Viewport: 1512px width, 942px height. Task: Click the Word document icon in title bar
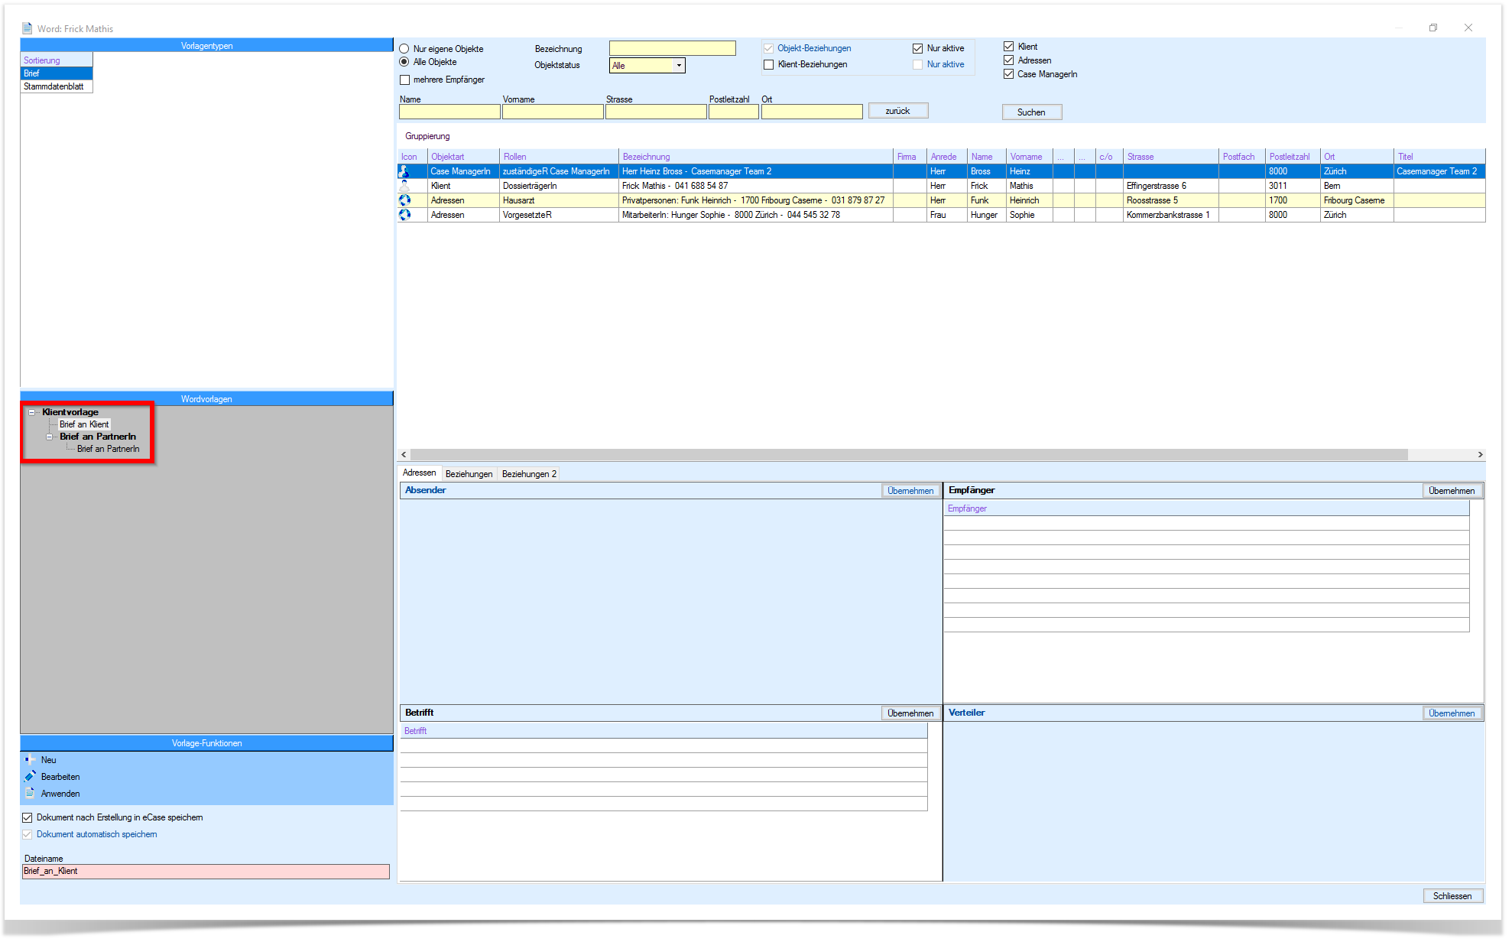28,28
